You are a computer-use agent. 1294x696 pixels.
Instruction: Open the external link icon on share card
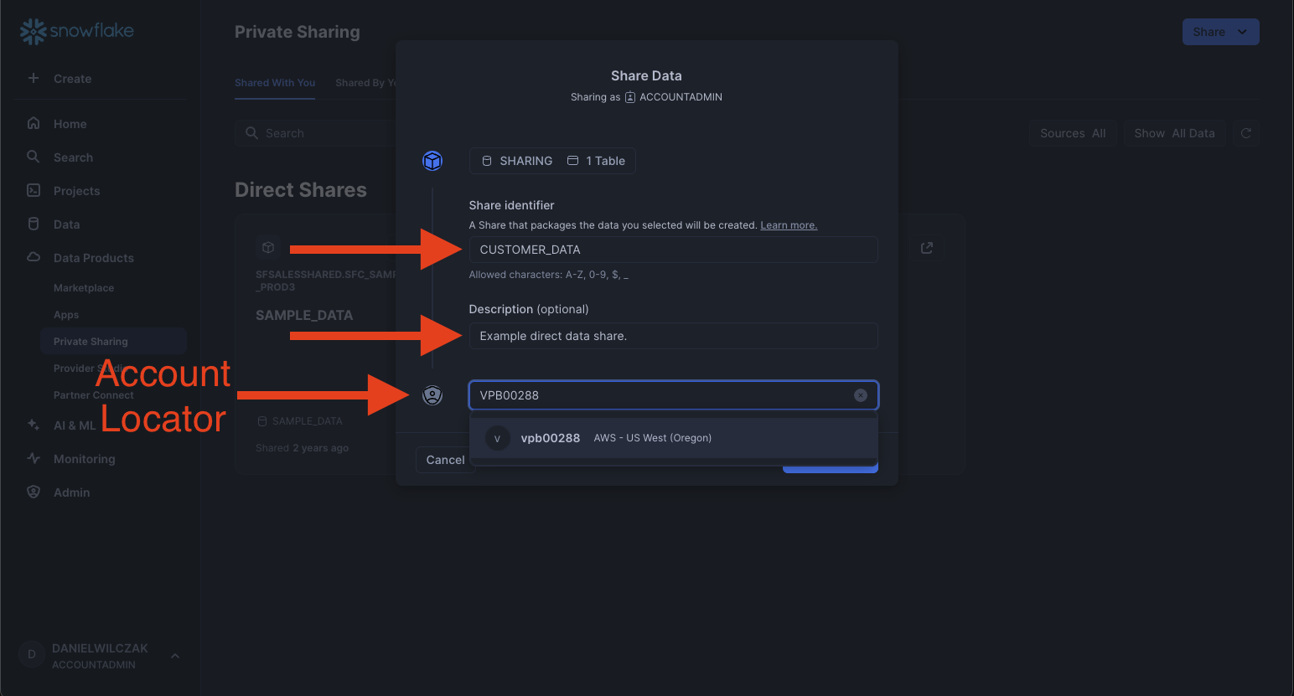pos(927,248)
